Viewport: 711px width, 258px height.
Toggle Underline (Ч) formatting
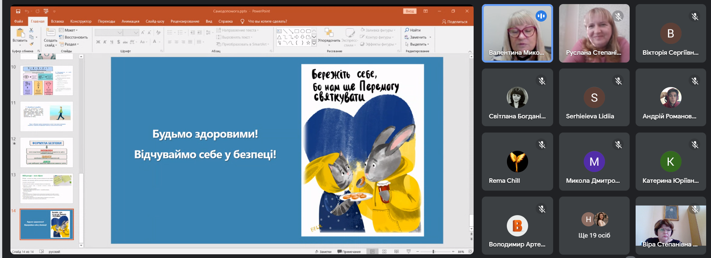[x=112, y=42]
